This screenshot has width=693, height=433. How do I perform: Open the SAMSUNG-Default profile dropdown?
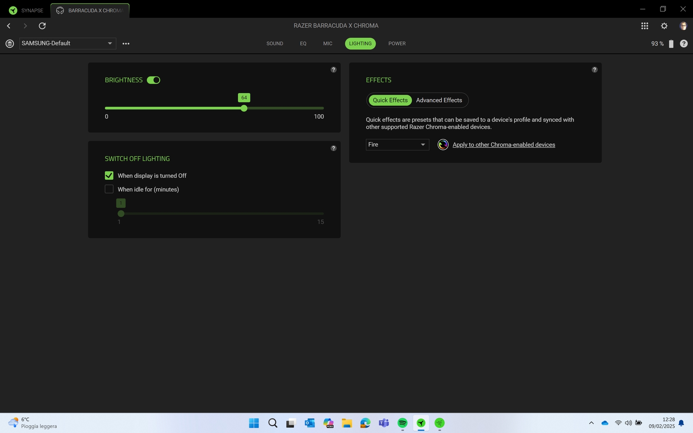point(68,43)
